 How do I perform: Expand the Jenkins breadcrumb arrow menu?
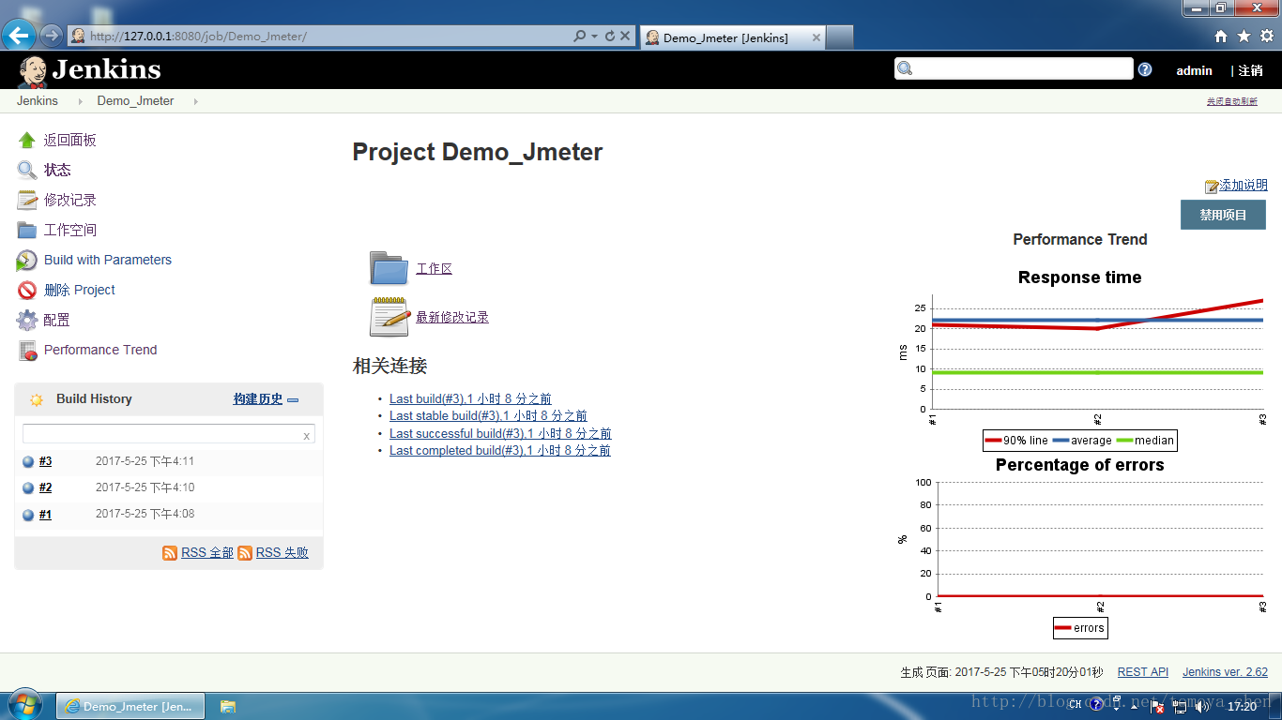(x=81, y=101)
